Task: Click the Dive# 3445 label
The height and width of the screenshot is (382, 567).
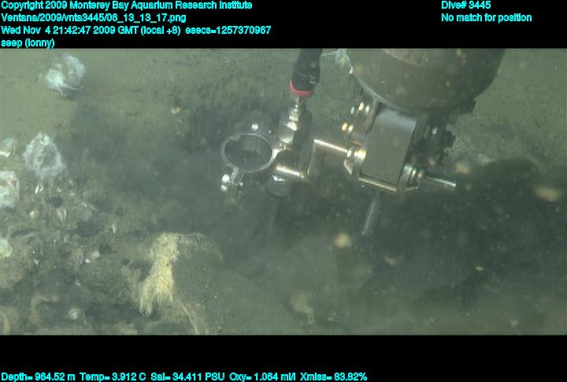Action: click(465, 6)
